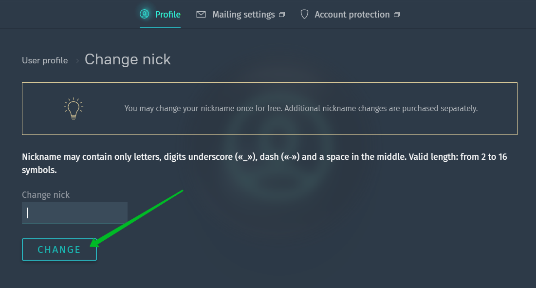Focus the nickname input field
536x288 pixels.
coord(74,213)
